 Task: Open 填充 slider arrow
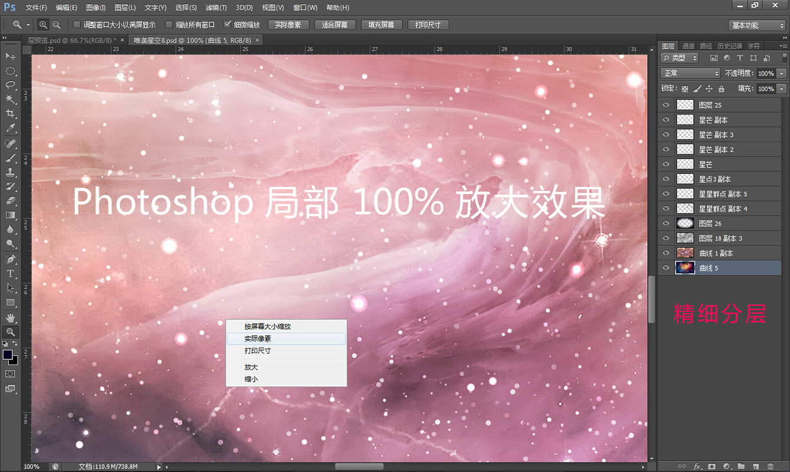tap(782, 88)
